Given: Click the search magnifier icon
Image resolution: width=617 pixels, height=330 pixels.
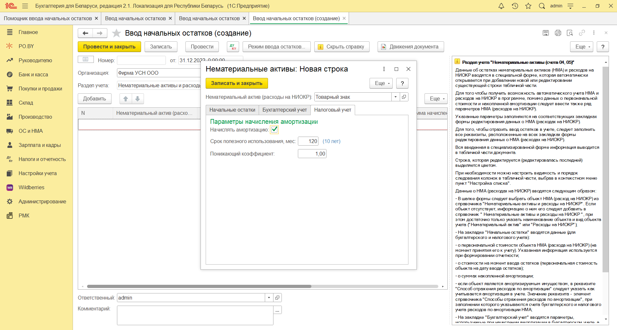Looking at the screenshot, I should click(542, 6).
